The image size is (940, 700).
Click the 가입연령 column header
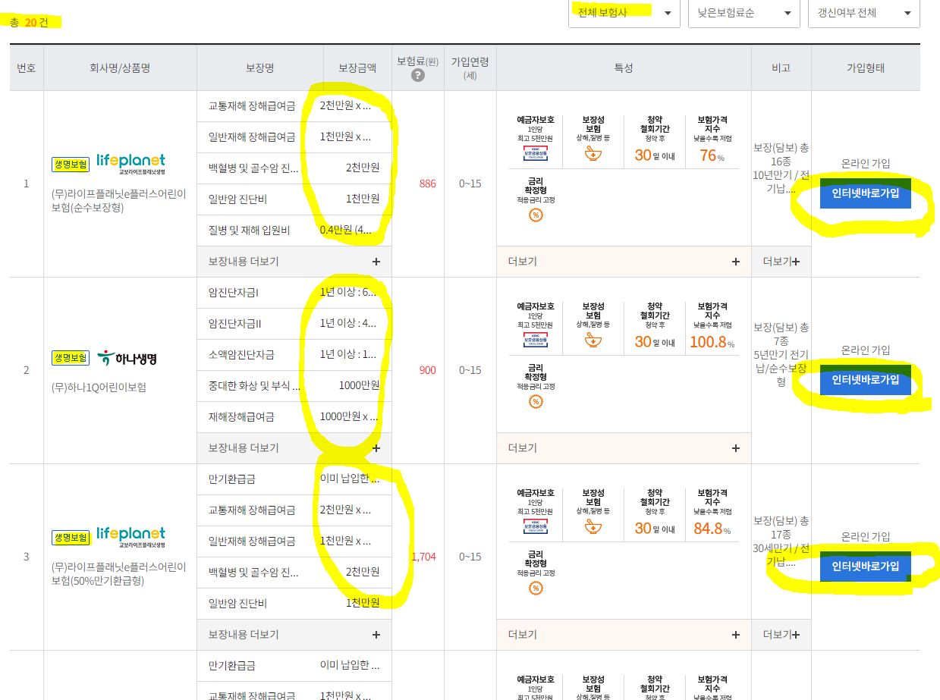pyautogui.click(x=470, y=67)
